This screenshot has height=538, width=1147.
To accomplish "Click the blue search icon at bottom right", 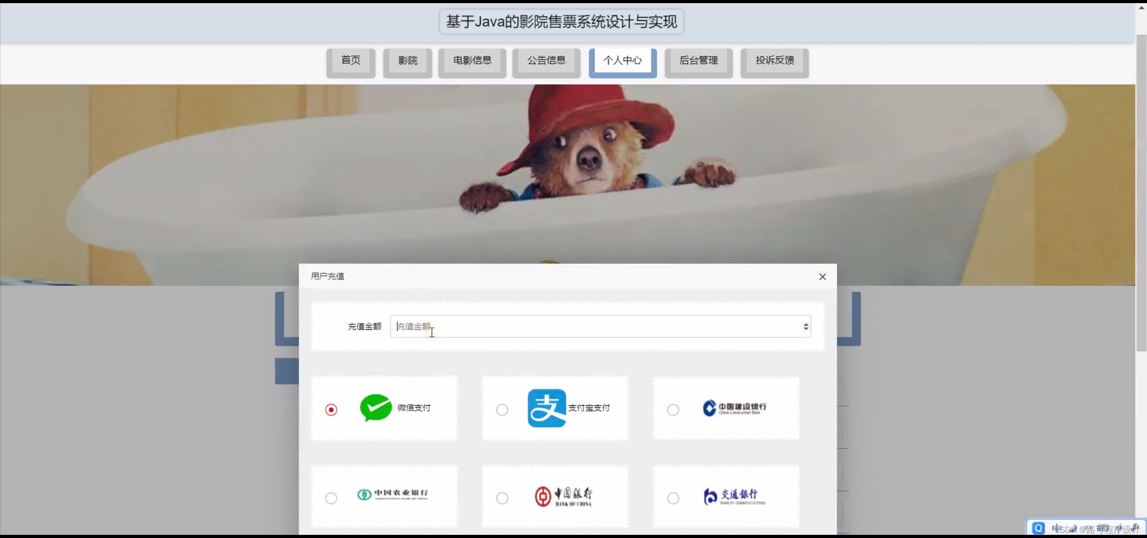I will click(x=1038, y=528).
